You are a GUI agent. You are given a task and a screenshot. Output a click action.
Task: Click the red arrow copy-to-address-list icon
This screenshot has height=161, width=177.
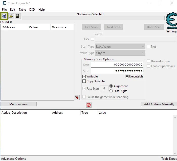tap(77, 98)
